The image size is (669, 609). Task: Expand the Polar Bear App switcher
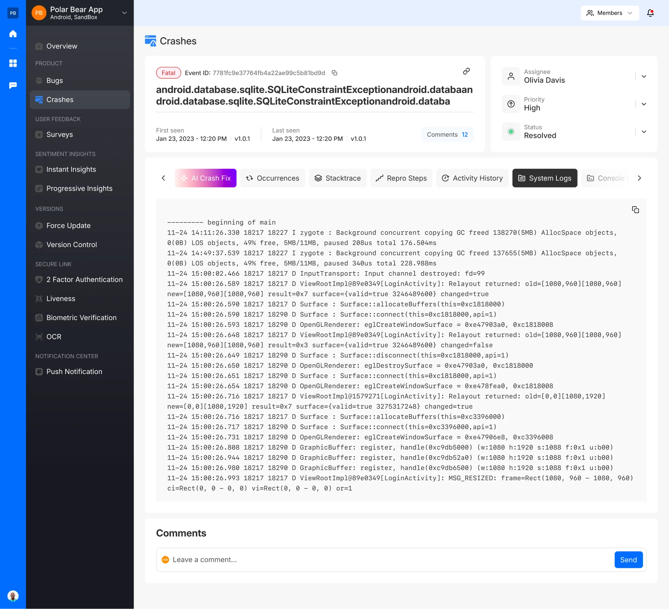[124, 13]
